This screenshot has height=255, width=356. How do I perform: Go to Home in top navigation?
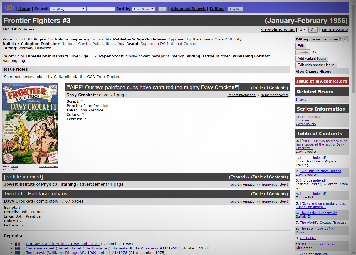pos(24,9)
